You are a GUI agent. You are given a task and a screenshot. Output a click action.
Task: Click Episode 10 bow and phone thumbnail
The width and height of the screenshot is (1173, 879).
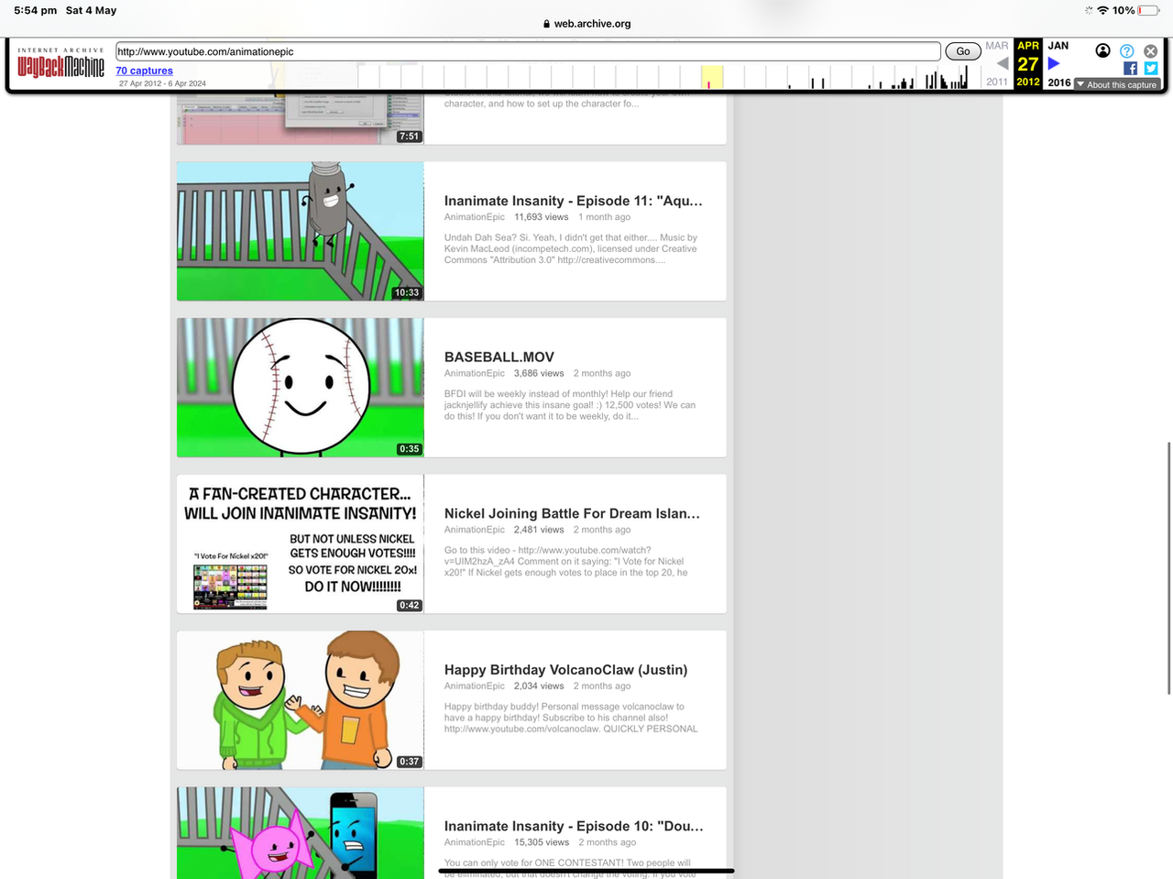301,833
